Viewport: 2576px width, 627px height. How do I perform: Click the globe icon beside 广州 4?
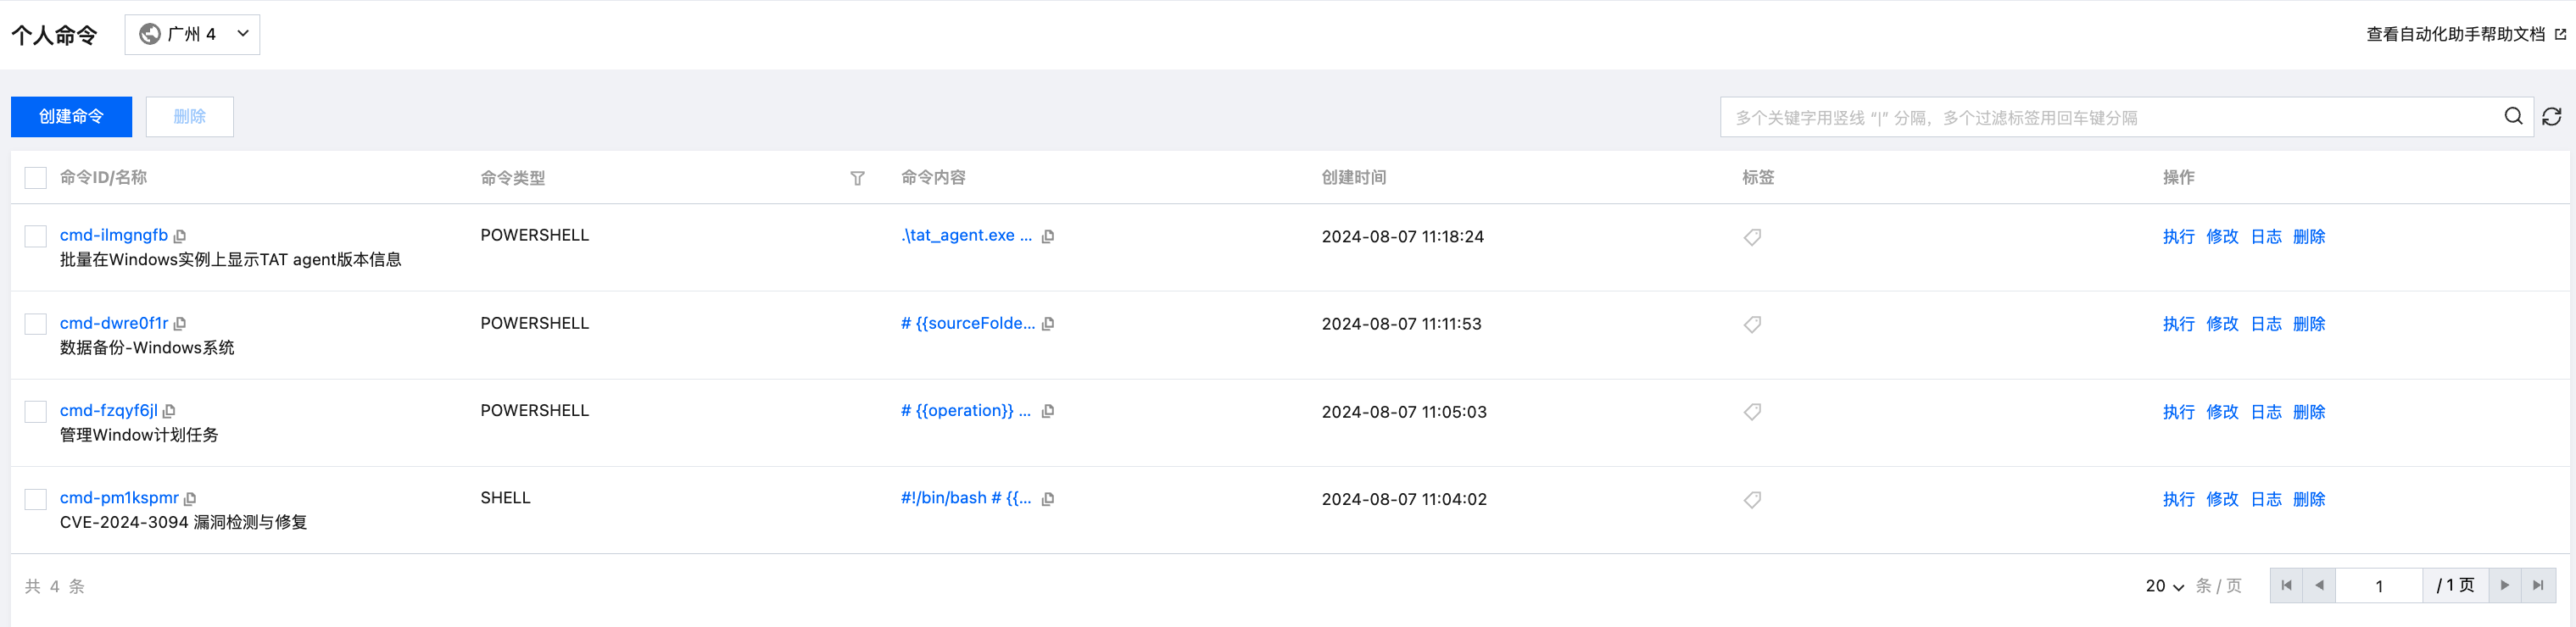pyautogui.click(x=150, y=34)
